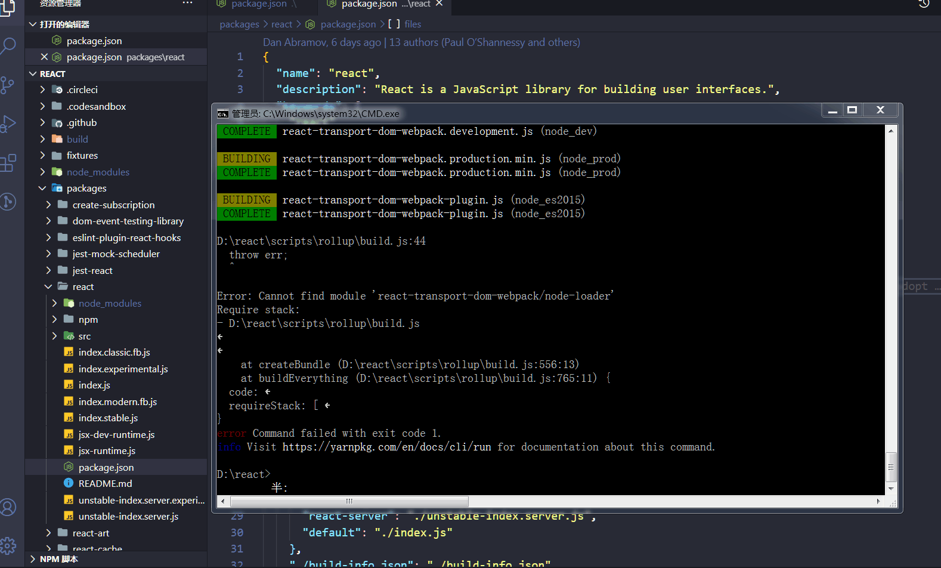Click the CMD horizontal scroll right arrow
This screenshot has height=568, width=941.
pos(878,501)
